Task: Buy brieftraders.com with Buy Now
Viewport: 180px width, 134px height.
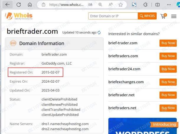Action: point(168,56)
